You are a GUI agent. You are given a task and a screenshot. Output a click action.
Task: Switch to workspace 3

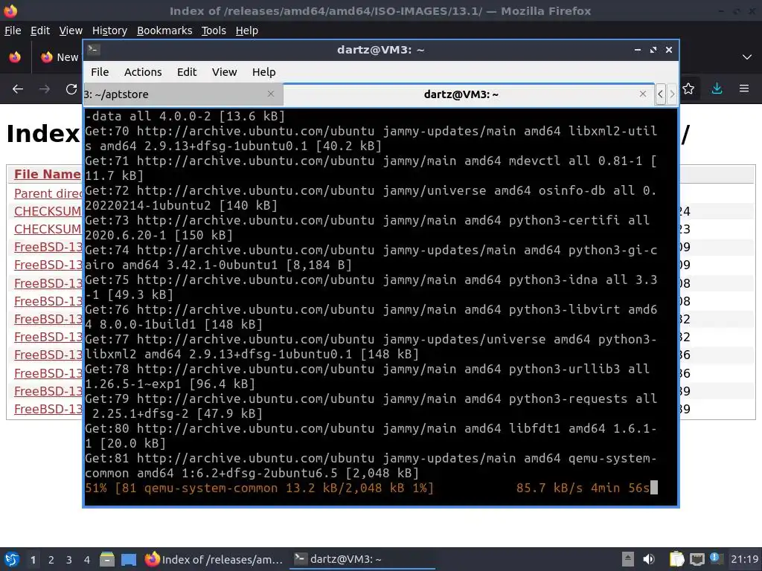68,560
